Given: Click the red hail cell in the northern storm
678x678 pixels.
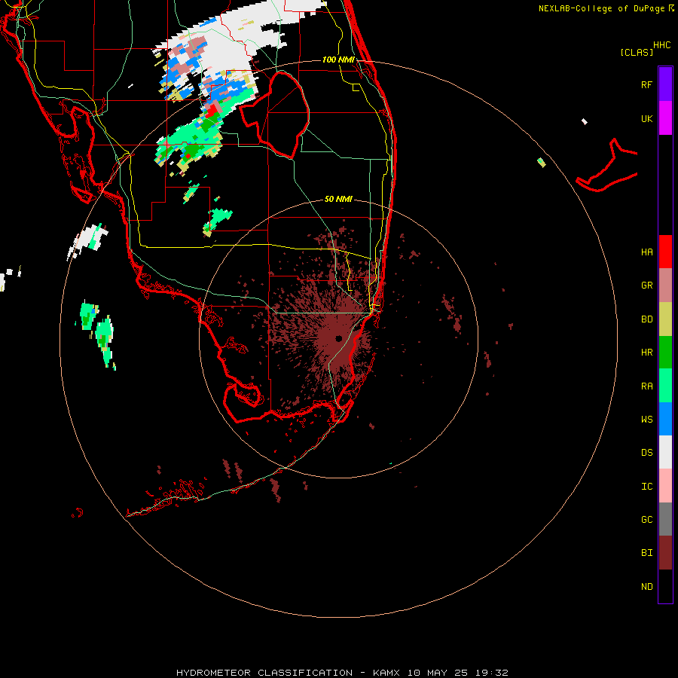Looking at the screenshot, I should (x=212, y=111).
